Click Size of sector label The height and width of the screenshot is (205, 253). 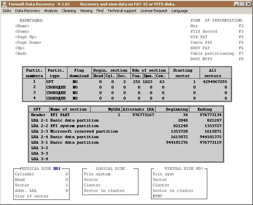pyautogui.click(x=32, y=196)
